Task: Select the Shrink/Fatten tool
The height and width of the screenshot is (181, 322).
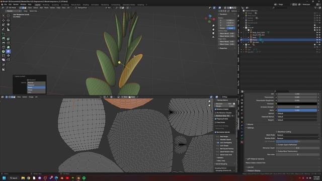Action: point(8,56)
